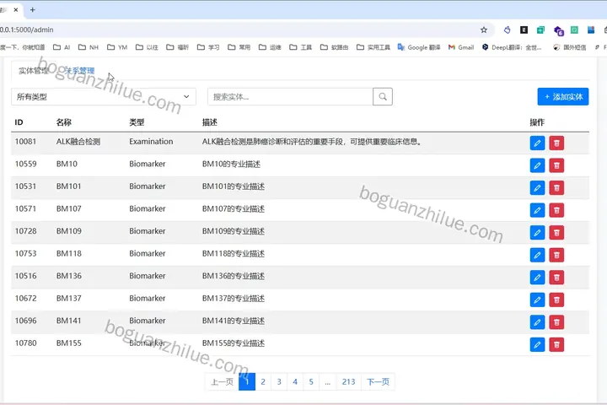Image resolution: width=607 pixels, height=405 pixels.
Task: Edit the BM141 entity
Action: 537,322
